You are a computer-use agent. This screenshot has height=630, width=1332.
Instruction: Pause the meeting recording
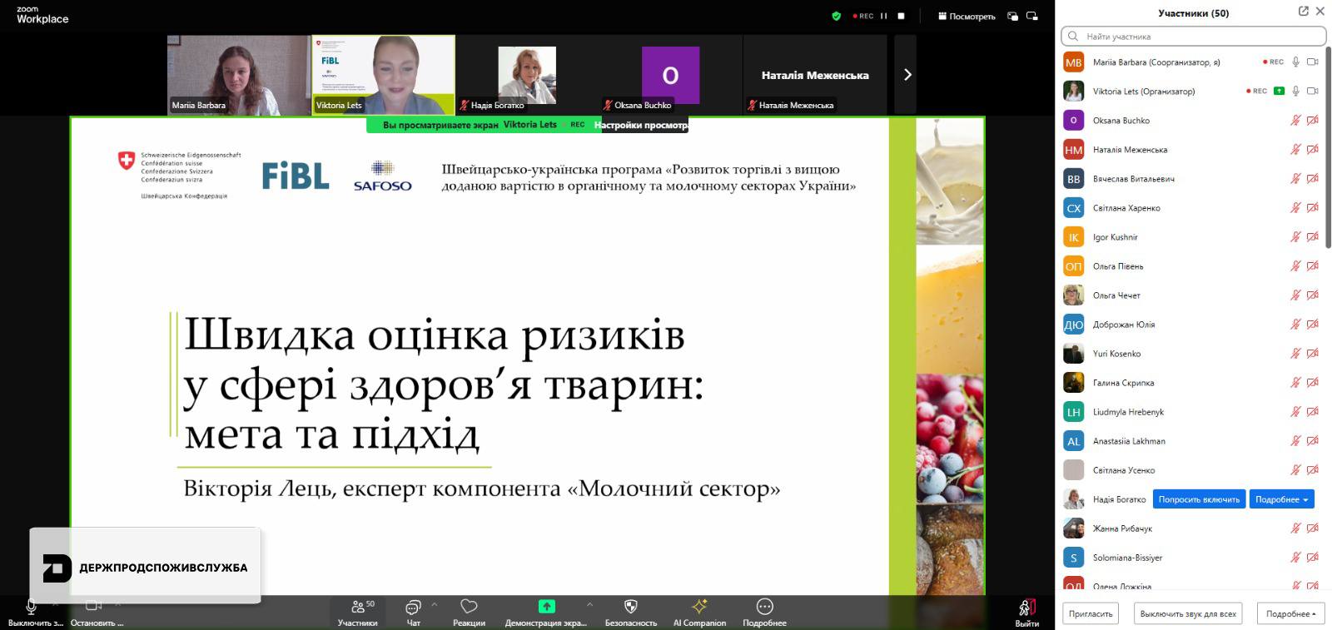click(884, 16)
